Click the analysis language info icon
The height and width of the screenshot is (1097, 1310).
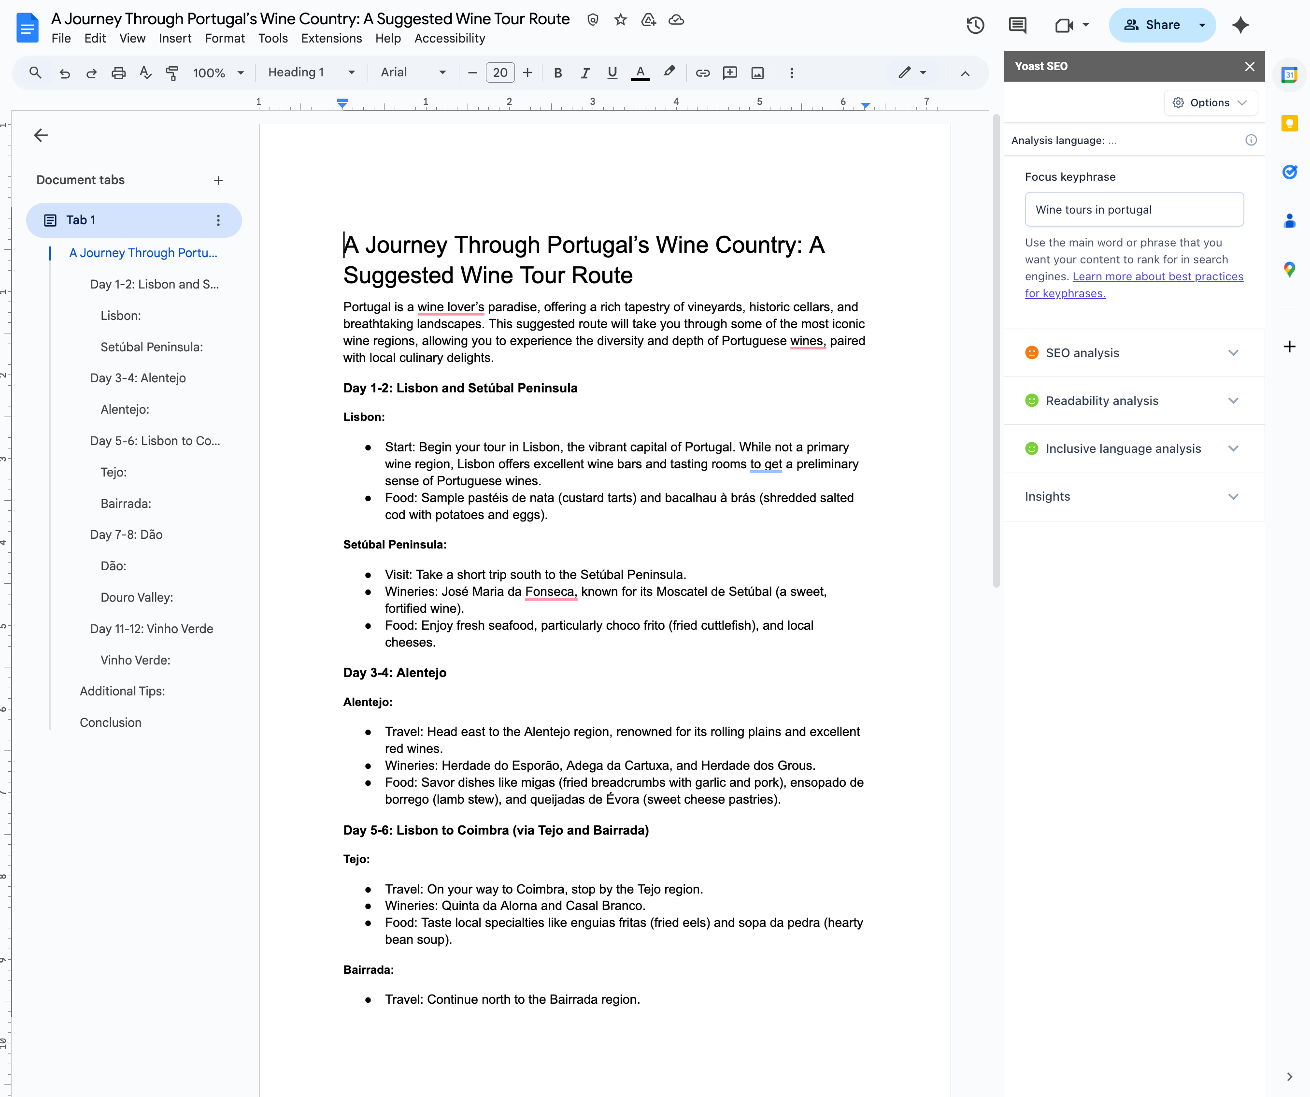(x=1251, y=140)
